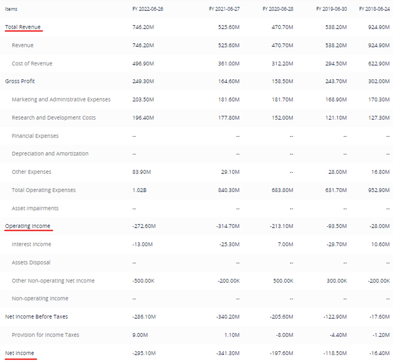Select the Asset Impairments label
The image size is (393, 362).
coord(35,208)
